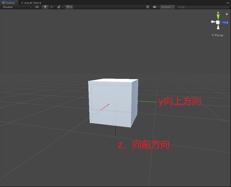The image size is (231, 187).
Task: Toggle Gizmos button
Action: pos(166,7)
